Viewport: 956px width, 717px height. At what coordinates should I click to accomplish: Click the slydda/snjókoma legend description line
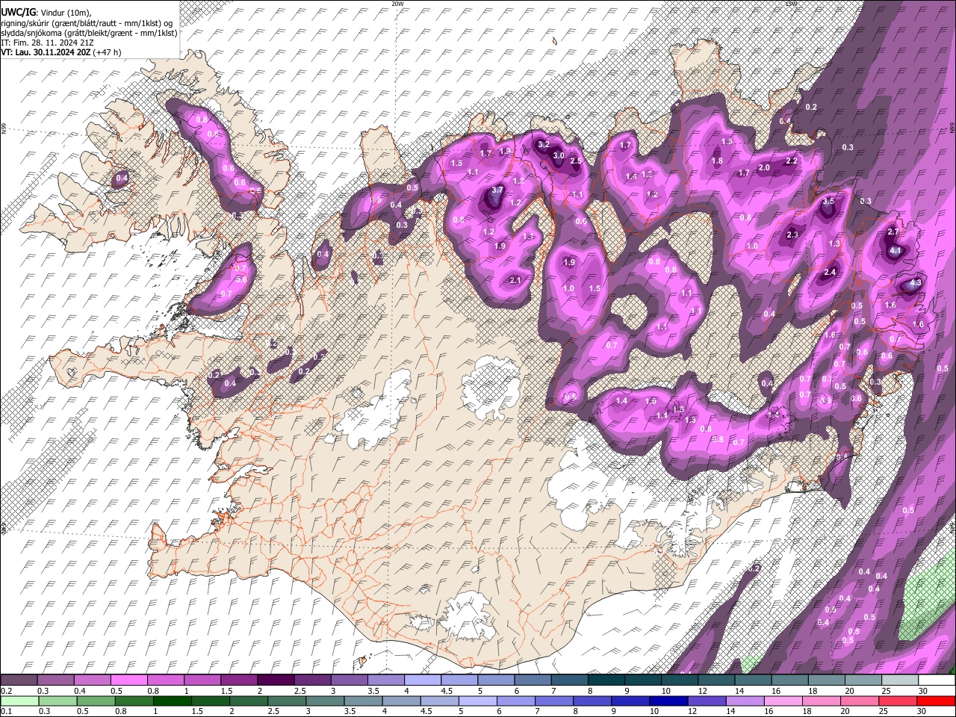point(89,33)
